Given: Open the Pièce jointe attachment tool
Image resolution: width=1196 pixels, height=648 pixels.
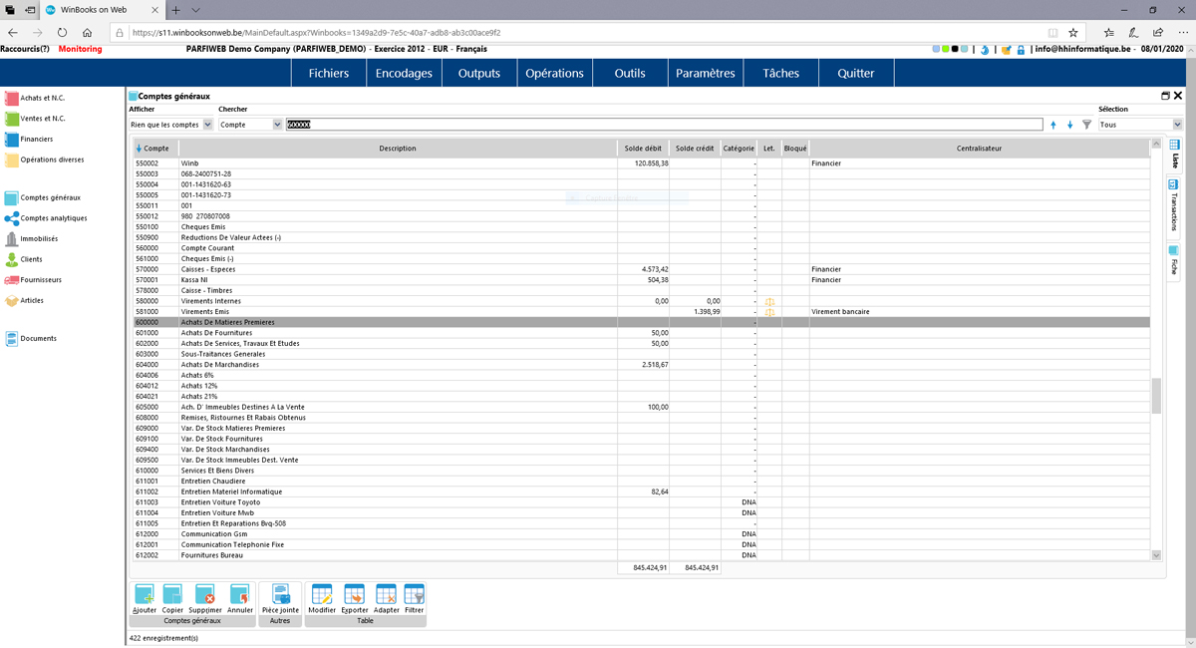Looking at the screenshot, I should click(x=280, y=596).
